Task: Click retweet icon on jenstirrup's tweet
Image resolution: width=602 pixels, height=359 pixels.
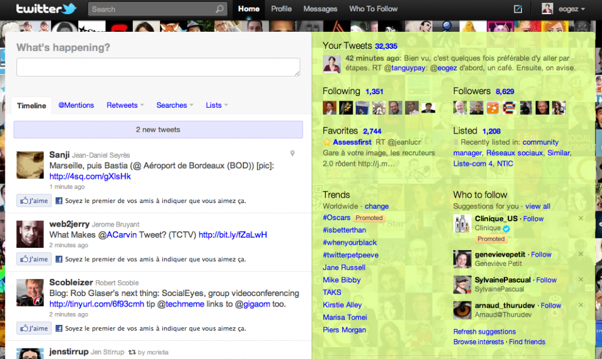Action: [x=132, y=352]
